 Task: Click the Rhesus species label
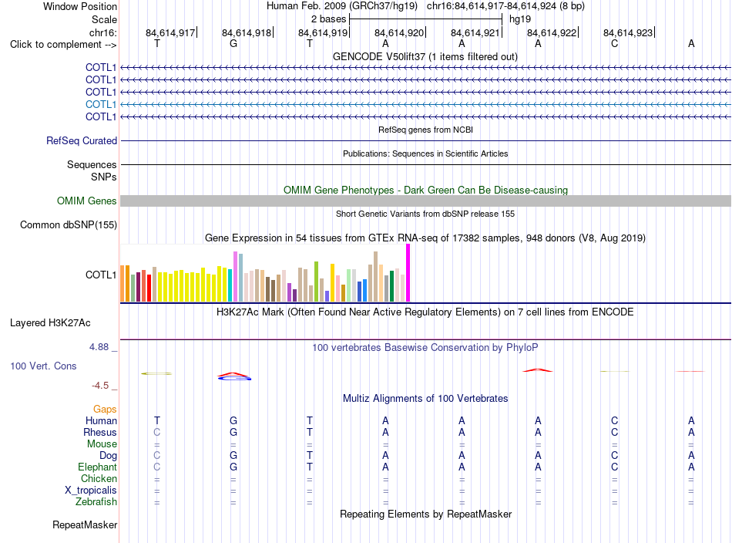(100, 432)
